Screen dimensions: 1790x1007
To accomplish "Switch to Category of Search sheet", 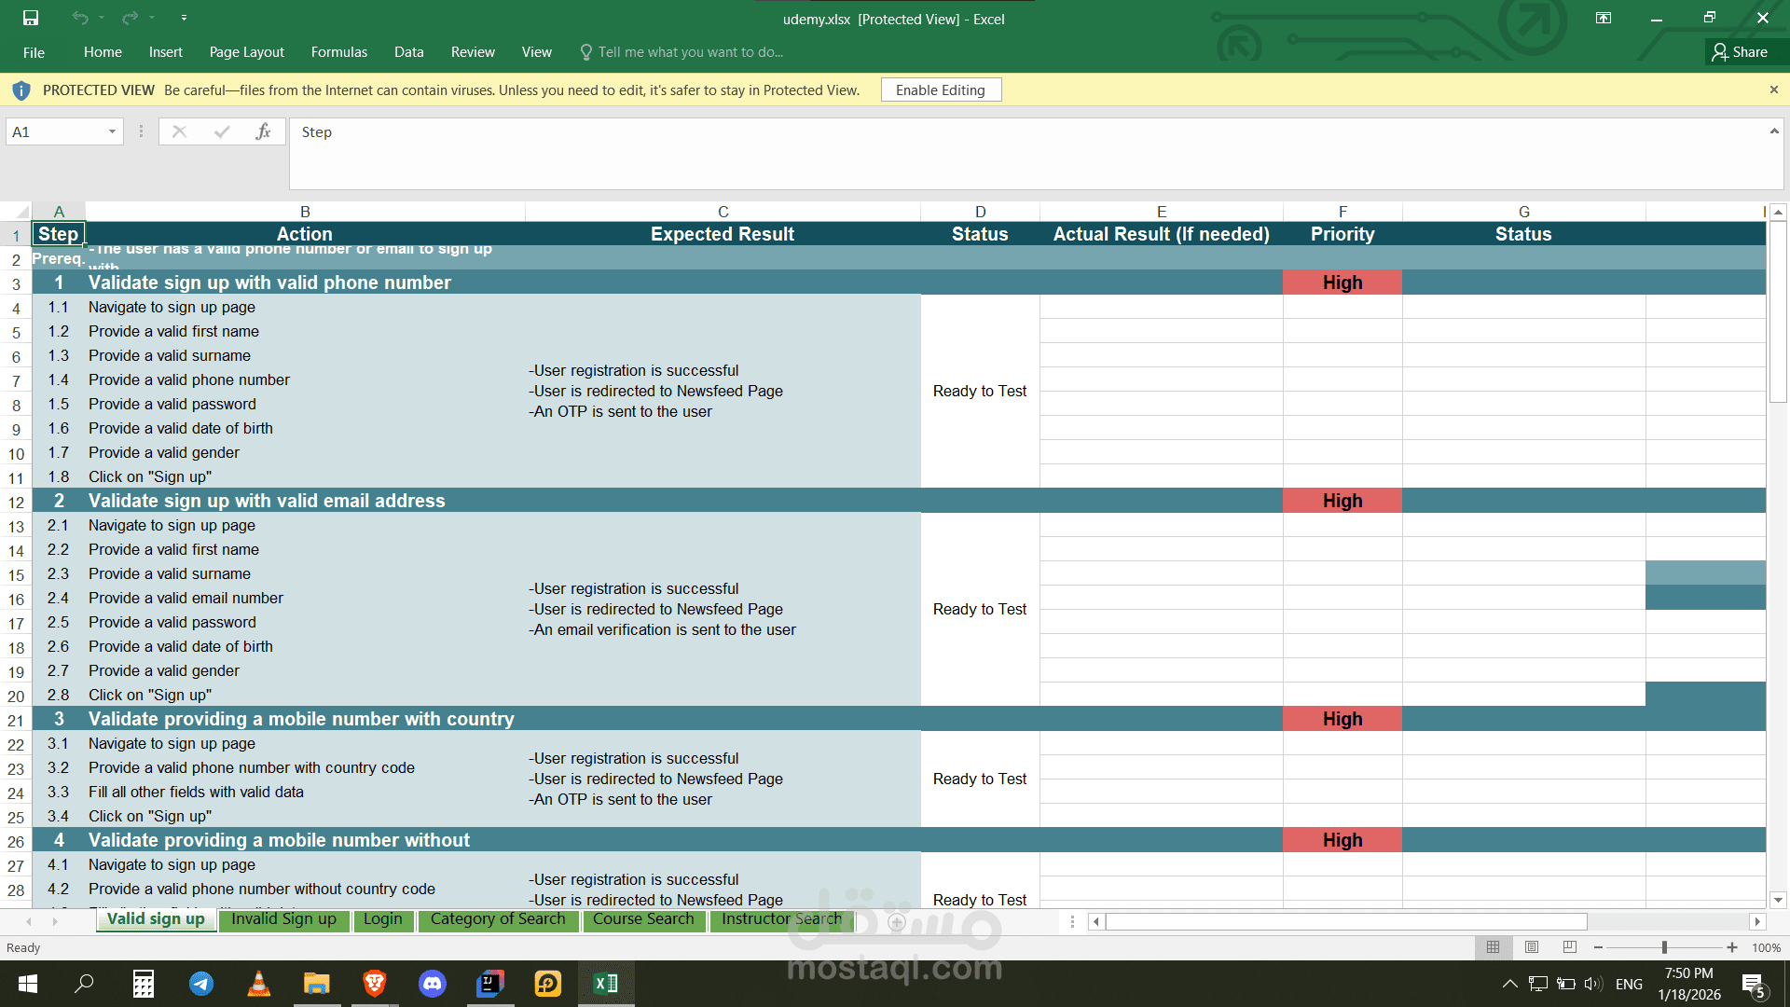I will click(499, 919).
